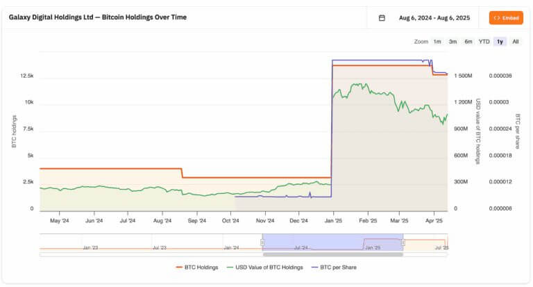
Task: Click the 600M USD axis label
Action: pos(461,155)
